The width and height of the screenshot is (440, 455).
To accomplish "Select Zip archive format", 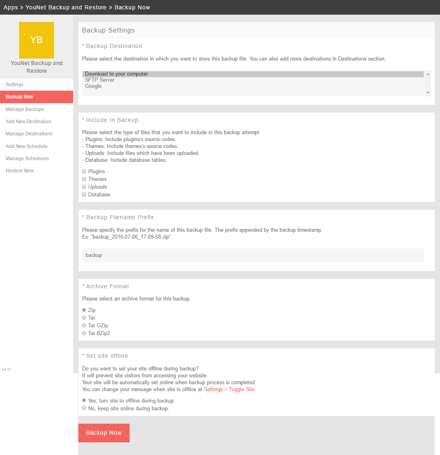I will tap(84, 310).
